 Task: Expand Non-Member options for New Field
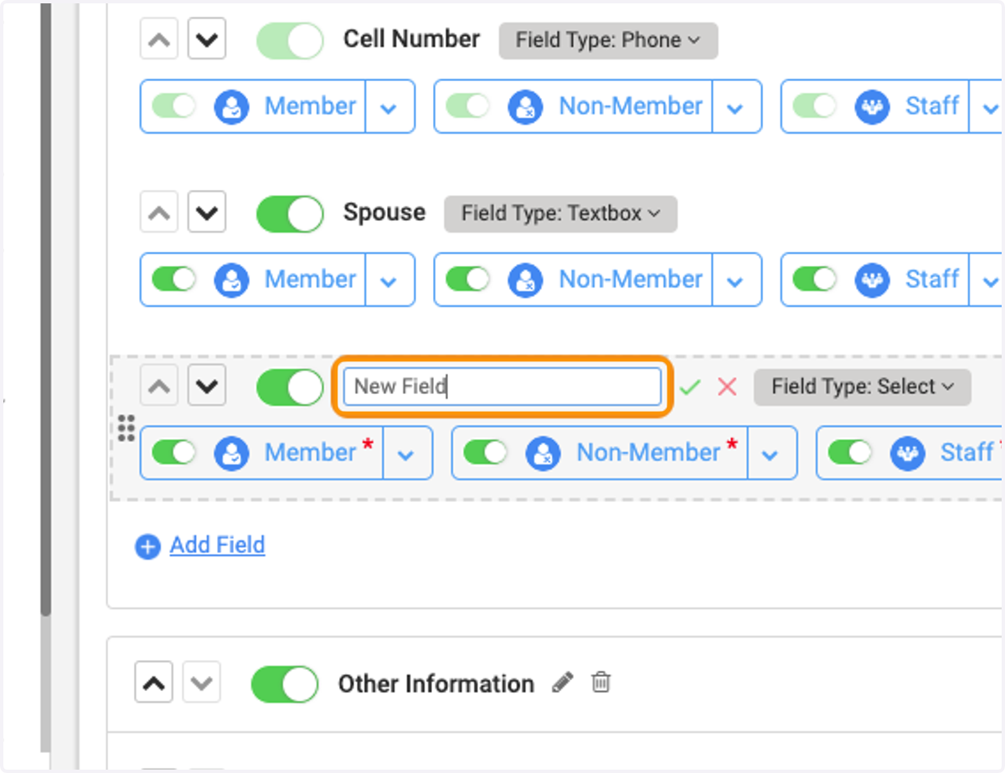point(771,453)
